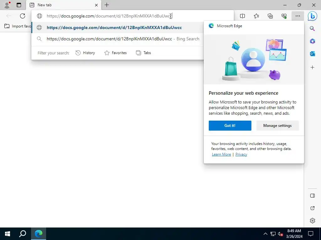Image resolution: width=321 pixels, height=240 pixels.
Task: Open the Split screen icon
Action: click(x=242, y=16)
